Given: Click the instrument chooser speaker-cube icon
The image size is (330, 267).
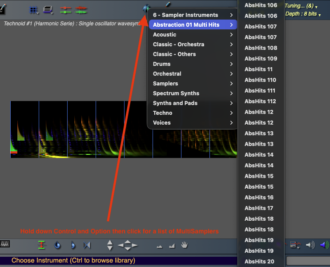Looking at the screenshot, I should 146,8.
